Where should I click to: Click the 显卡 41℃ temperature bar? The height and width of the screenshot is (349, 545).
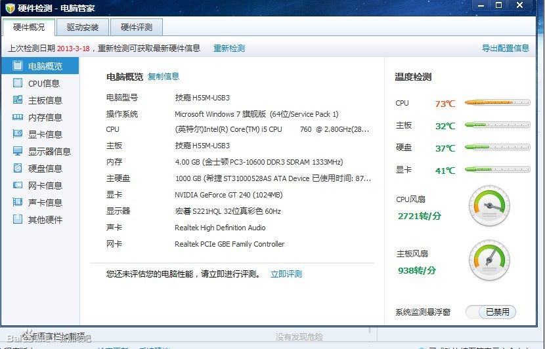(497, 169)
